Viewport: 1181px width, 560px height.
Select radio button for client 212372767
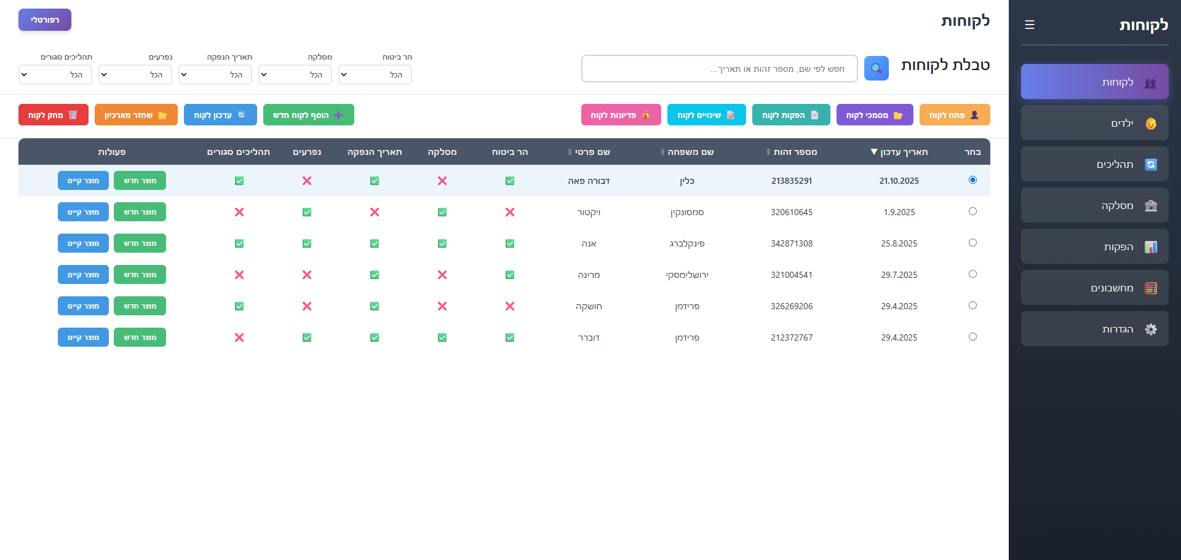pyautogui.click(x=972, y=337)
